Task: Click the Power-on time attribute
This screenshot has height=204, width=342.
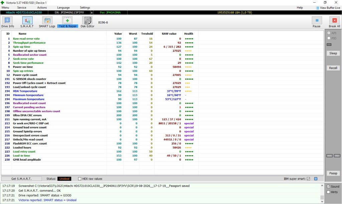Action: [x=23, y=67]
